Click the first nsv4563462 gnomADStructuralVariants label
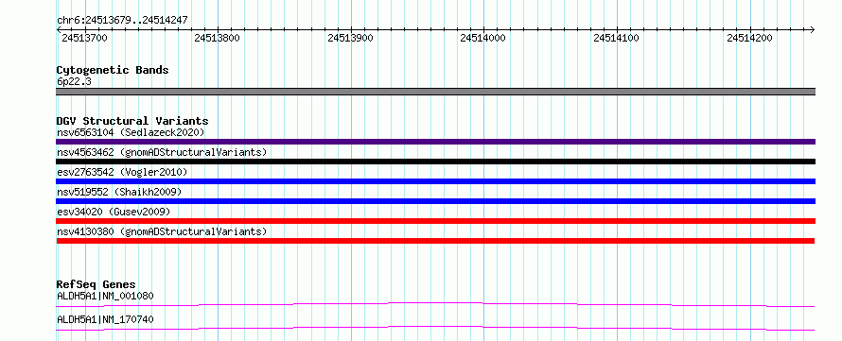 [x=162, y=152]
